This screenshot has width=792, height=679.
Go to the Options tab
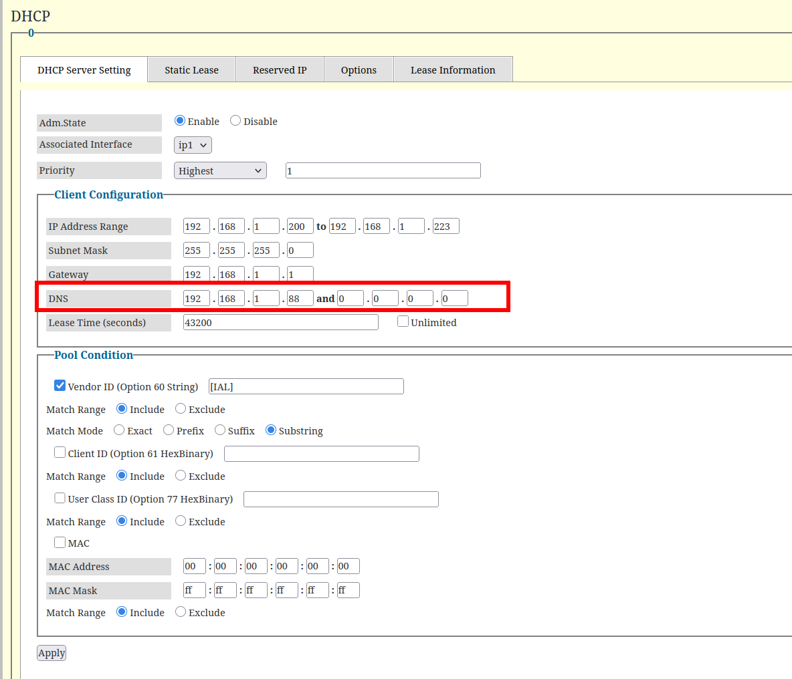[359, 70]
